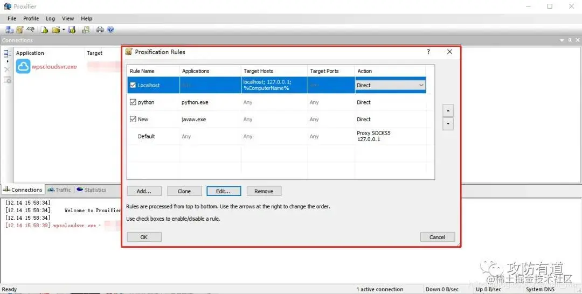
Task: Click Direct action for New rule
Action: (x=364, y=120)
